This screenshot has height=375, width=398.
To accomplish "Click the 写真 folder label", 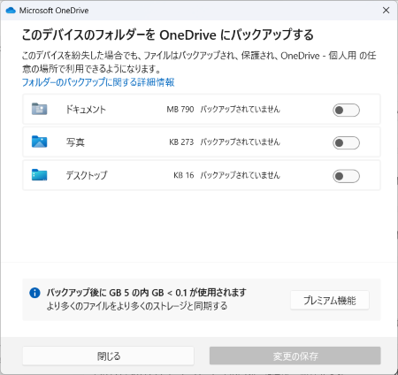I will click(75, 142).
